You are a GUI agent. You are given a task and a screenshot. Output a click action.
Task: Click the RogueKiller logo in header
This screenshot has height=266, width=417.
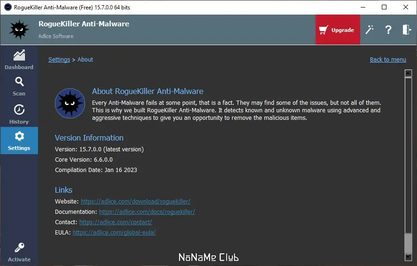click(19, 30)
